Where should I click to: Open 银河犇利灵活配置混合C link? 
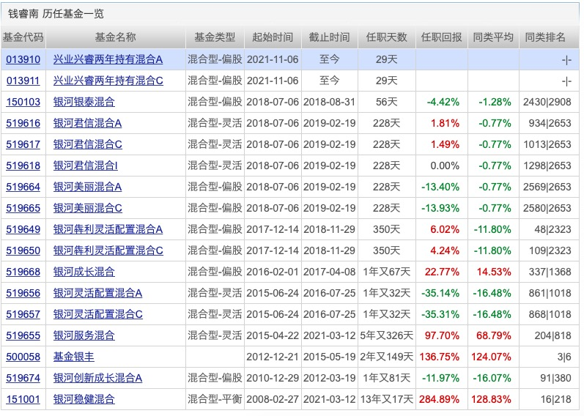tap(108, 250)
